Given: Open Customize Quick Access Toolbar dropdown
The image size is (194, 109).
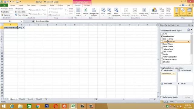Looking at the screenshot, I should click(x=21, y=2).
